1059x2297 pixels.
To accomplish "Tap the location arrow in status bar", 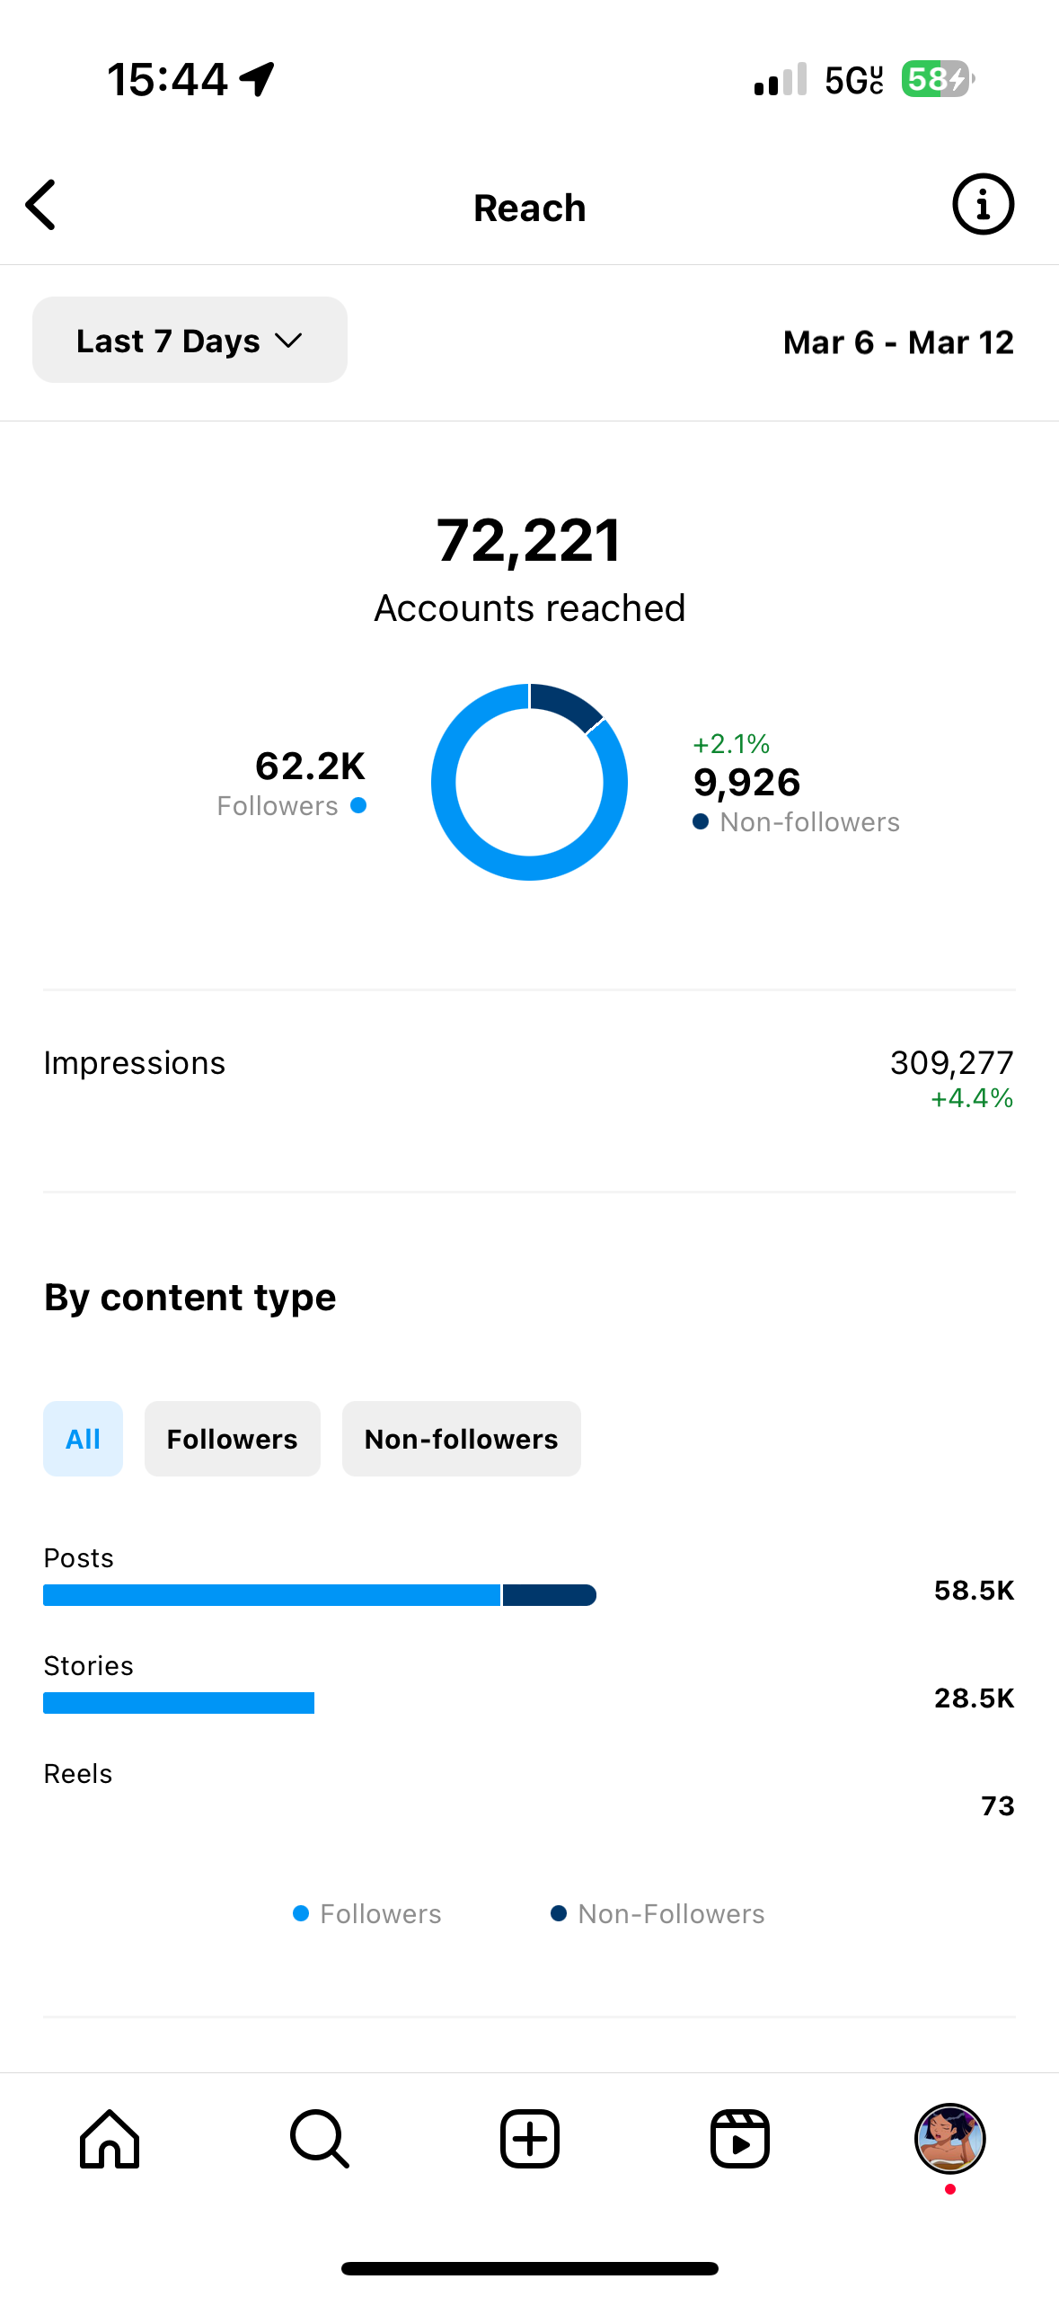I will click(257, 79).
